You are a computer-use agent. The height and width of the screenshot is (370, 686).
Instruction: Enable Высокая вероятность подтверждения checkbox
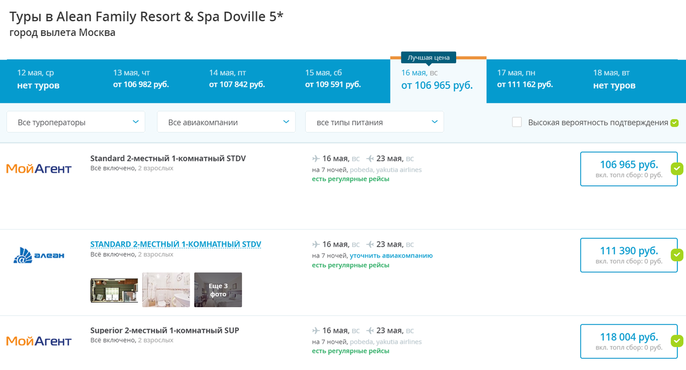point(517,122)
